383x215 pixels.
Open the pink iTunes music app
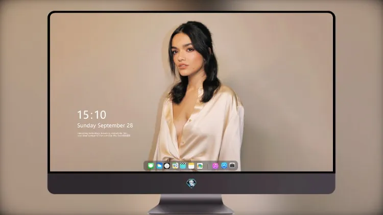coord(215,166)
